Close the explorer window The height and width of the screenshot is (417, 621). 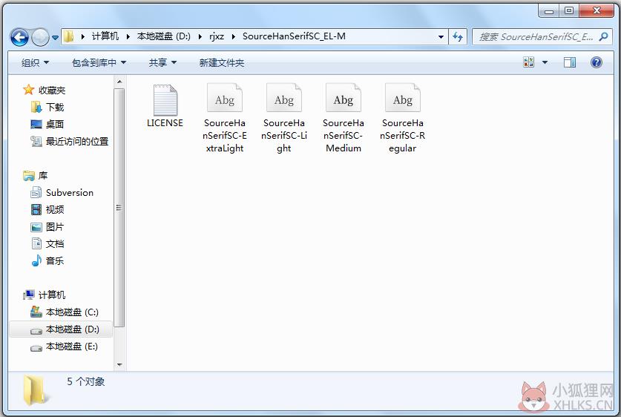597,10
